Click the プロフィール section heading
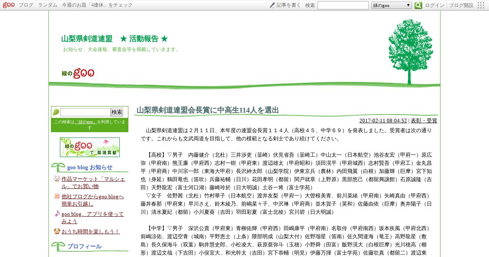This screenshot has height=257, width=489. 84,246
